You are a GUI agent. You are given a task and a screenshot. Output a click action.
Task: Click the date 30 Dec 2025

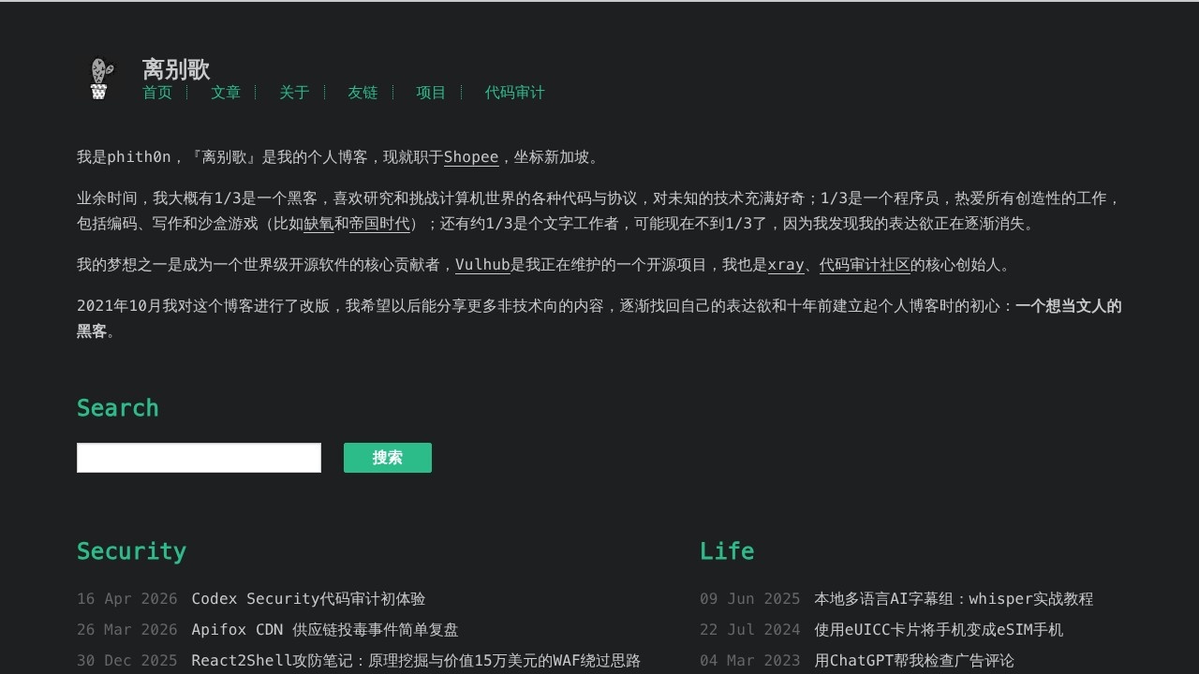[x=127, y=661]
